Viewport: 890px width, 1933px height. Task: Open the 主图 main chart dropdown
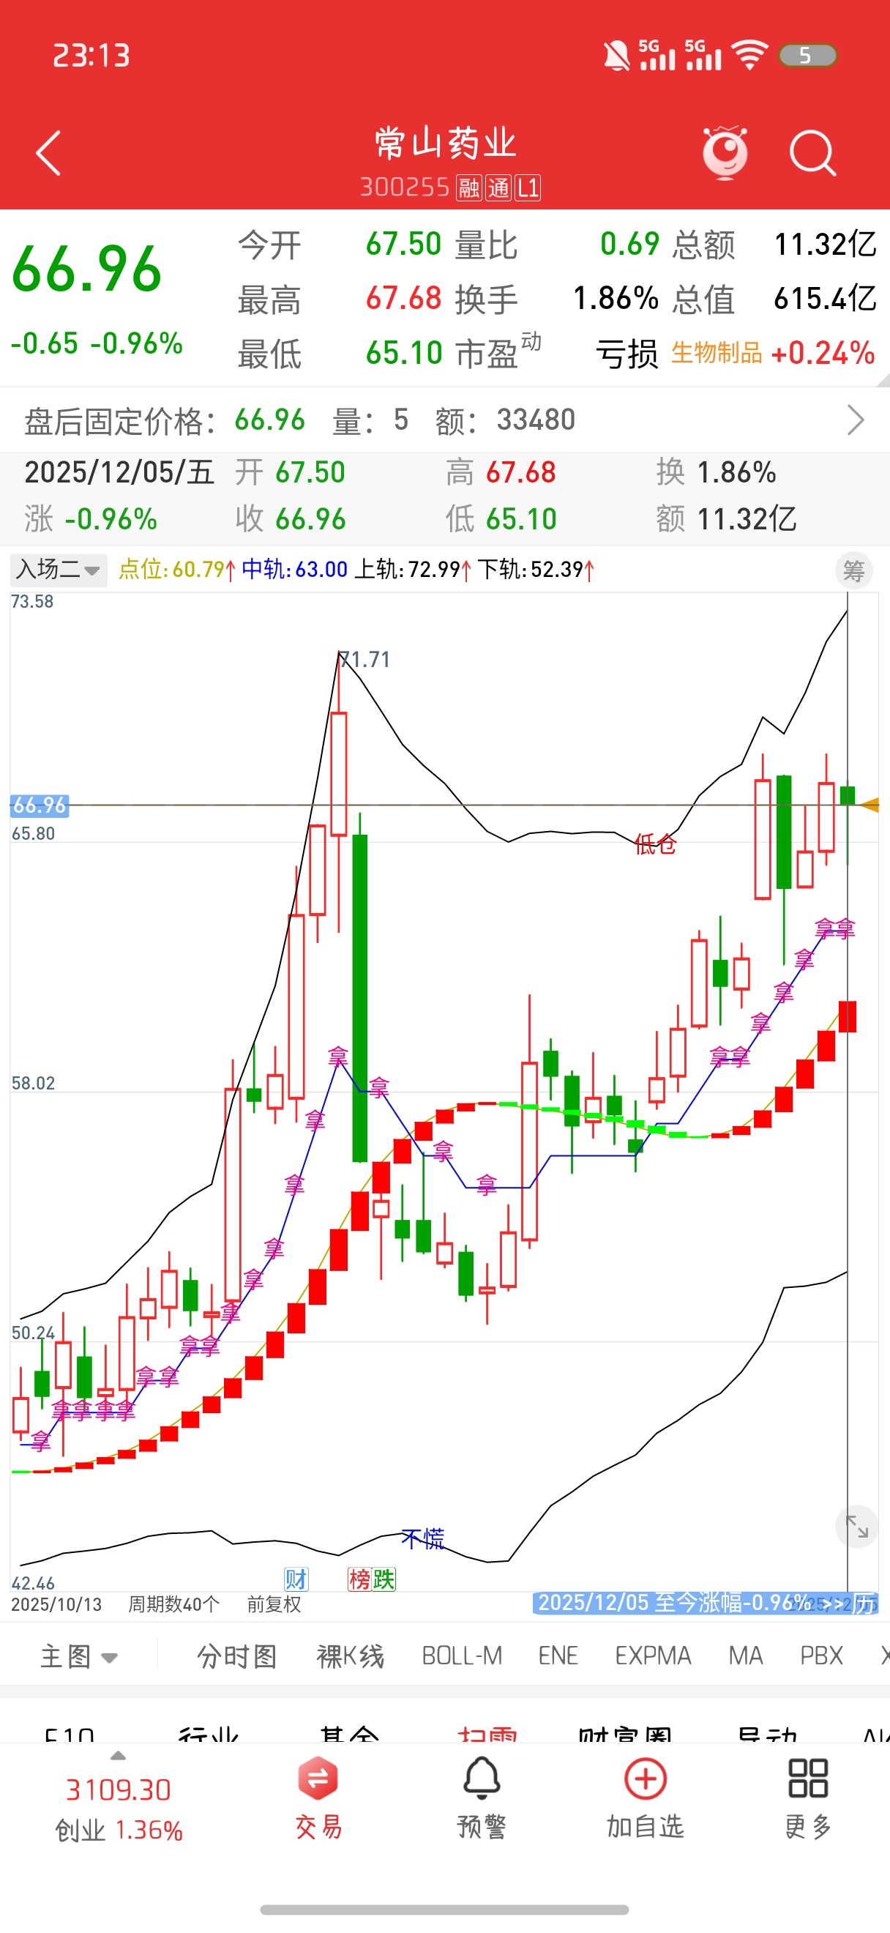(79, 1657)
